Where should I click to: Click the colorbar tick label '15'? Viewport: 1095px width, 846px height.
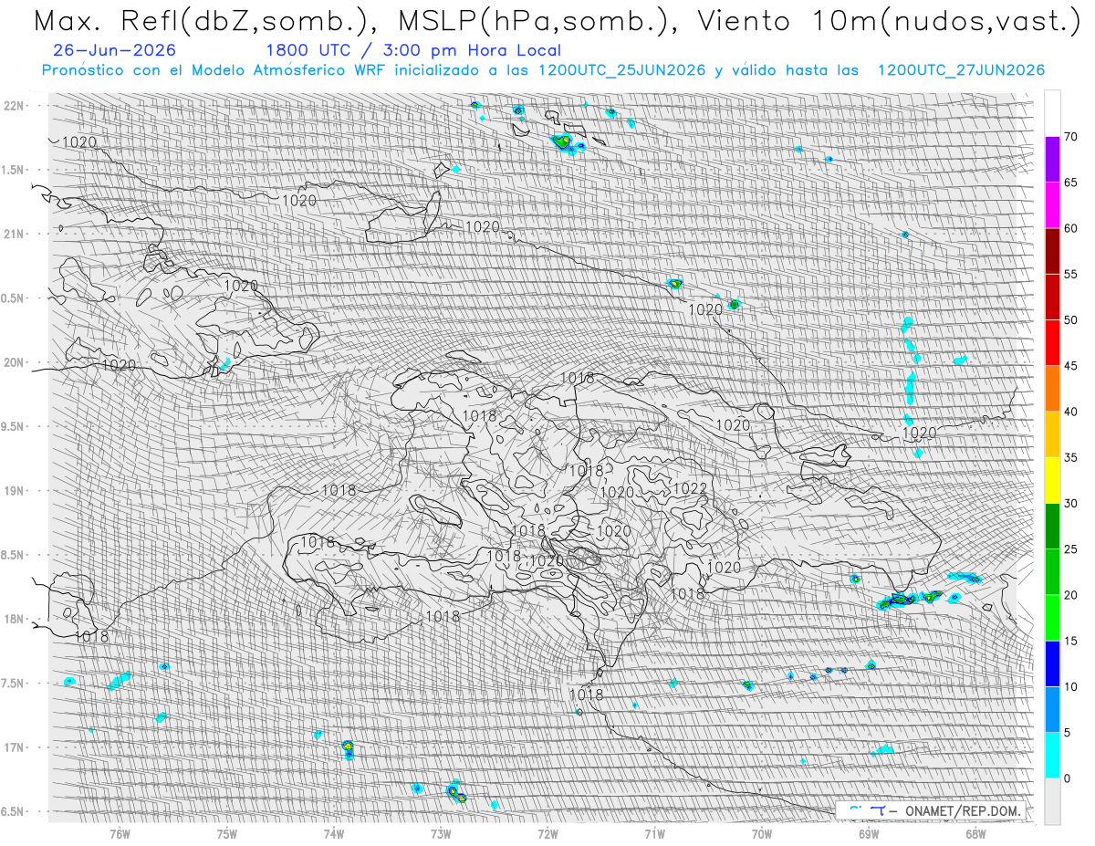click(x=1070, y=641)
